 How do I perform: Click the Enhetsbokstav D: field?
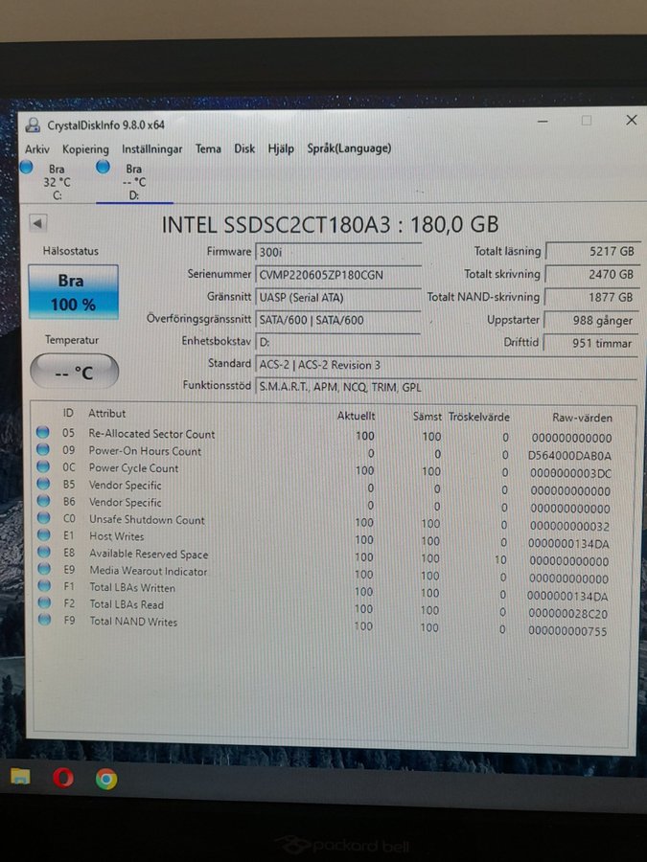pyautogui.click(x=338, y=342)
